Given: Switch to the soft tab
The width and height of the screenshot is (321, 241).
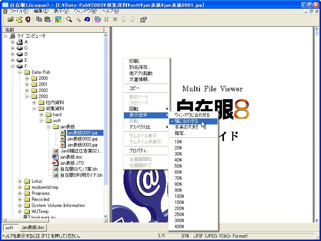Looking at the screenshot, I should (x=11, y=228).
